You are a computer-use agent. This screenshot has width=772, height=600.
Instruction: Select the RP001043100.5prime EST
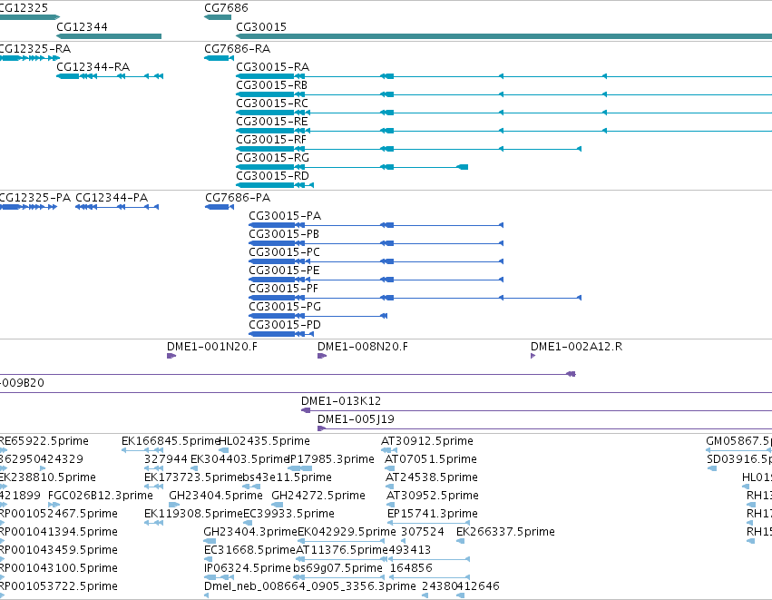2,578
